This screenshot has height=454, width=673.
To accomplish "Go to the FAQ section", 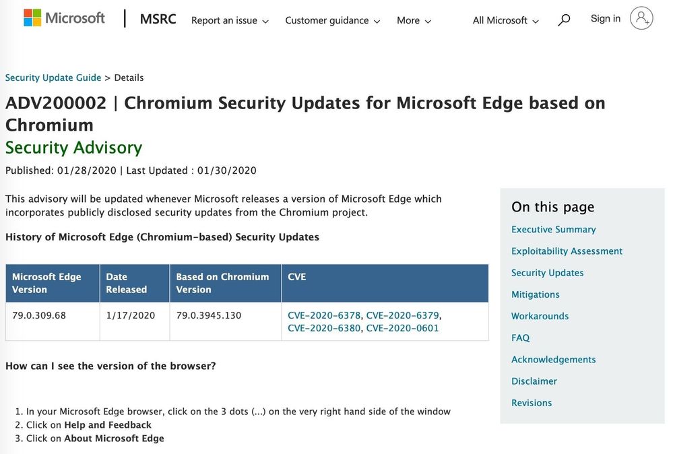I will 520,337.
